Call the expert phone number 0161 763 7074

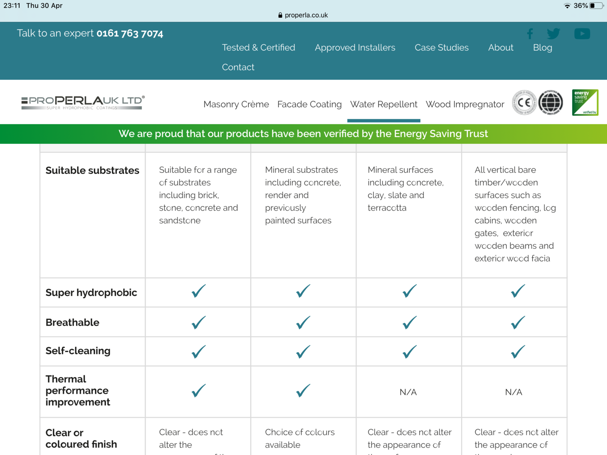click(x=130, y=33)
